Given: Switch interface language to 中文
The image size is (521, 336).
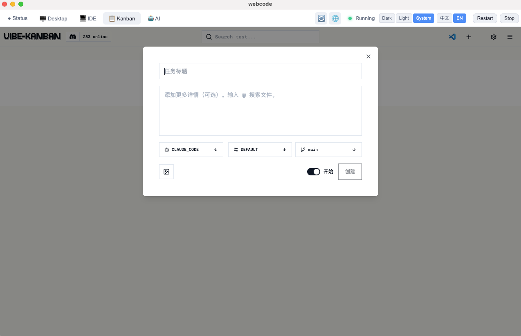Looking at the screenshot, I should pyautogui.click(x=444, y=18).
